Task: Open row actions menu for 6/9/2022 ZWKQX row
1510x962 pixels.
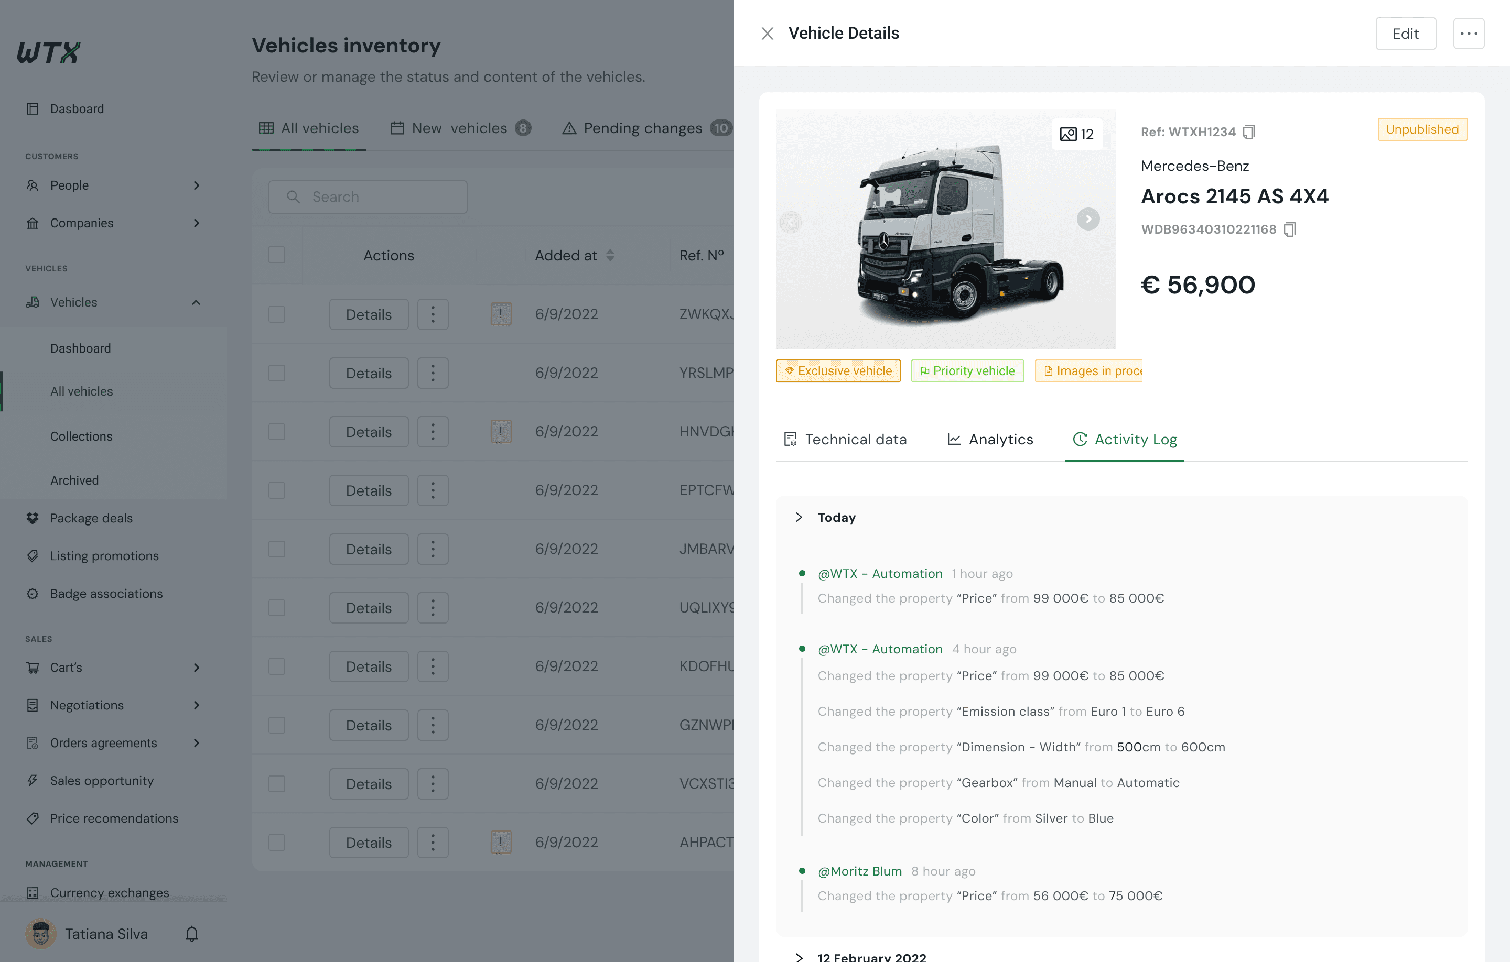Action: tap(433, 314)
